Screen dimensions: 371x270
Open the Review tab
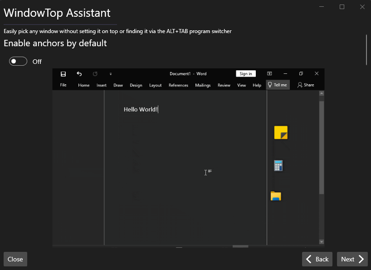pyautogui.click(x=224, y=85)
